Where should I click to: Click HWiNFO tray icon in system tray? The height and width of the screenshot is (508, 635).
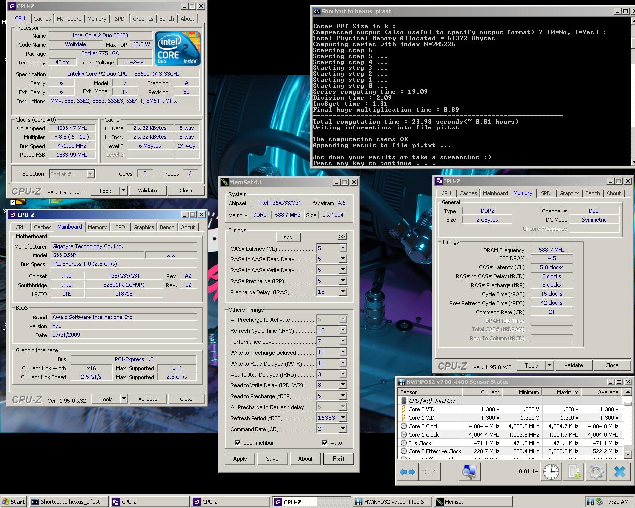[590, 502]
